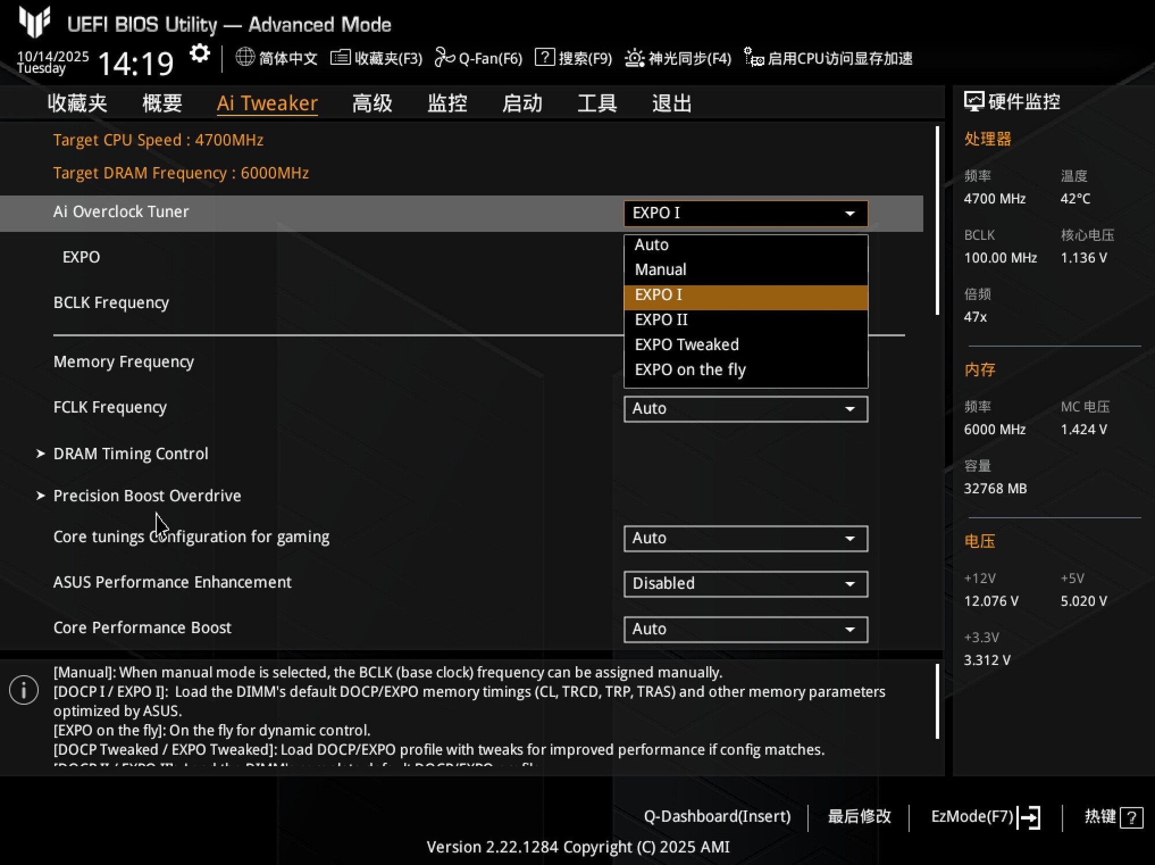Open the Core Performance Boost dropdown
The width and height of the screenshot is (1155, 865).
746,629
